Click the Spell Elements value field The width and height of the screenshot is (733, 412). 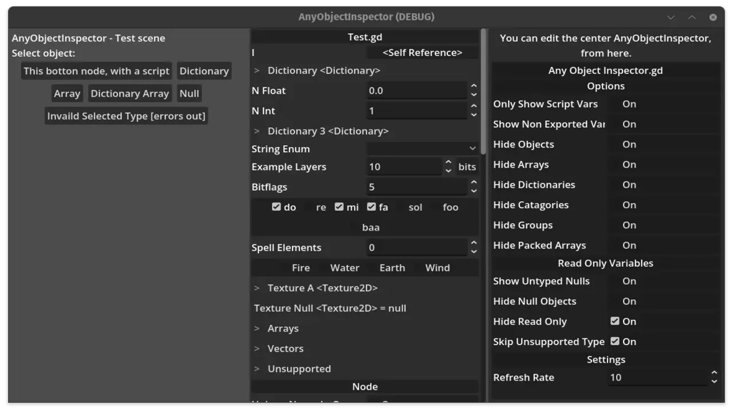417,247
